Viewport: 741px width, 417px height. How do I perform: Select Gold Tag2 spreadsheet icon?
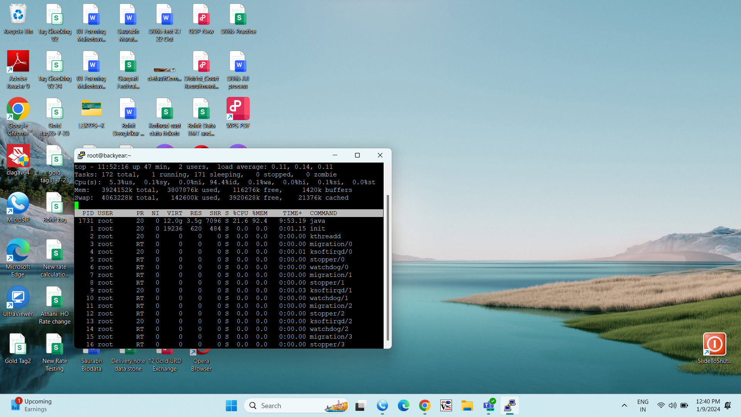click(18, 349)
